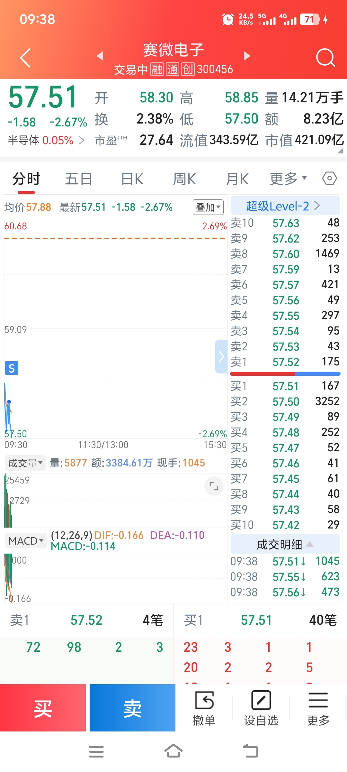Tap the intraday price chart area

(x=116, y=329)
